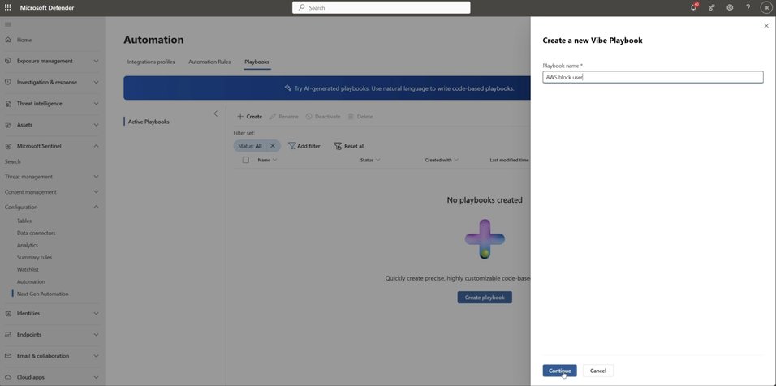Screen dimensions: 776x386
Task: Click the large plus illustration
Action: coord(485,238)
